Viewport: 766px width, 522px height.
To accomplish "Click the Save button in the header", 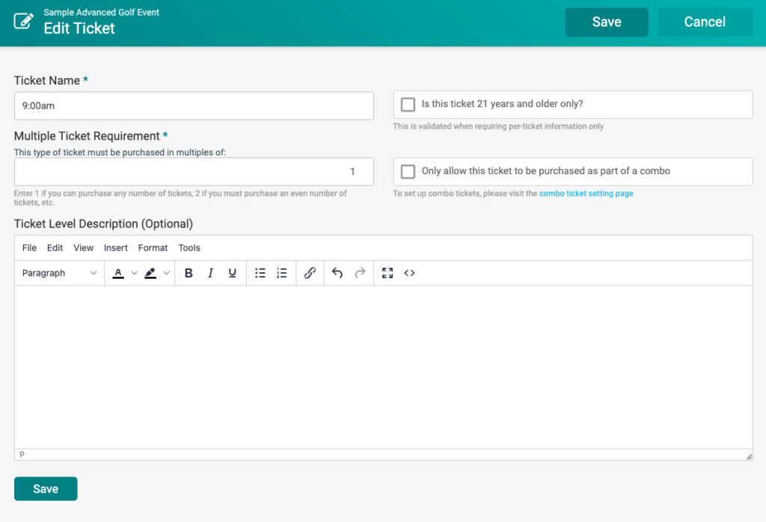I will pos(607,22).
